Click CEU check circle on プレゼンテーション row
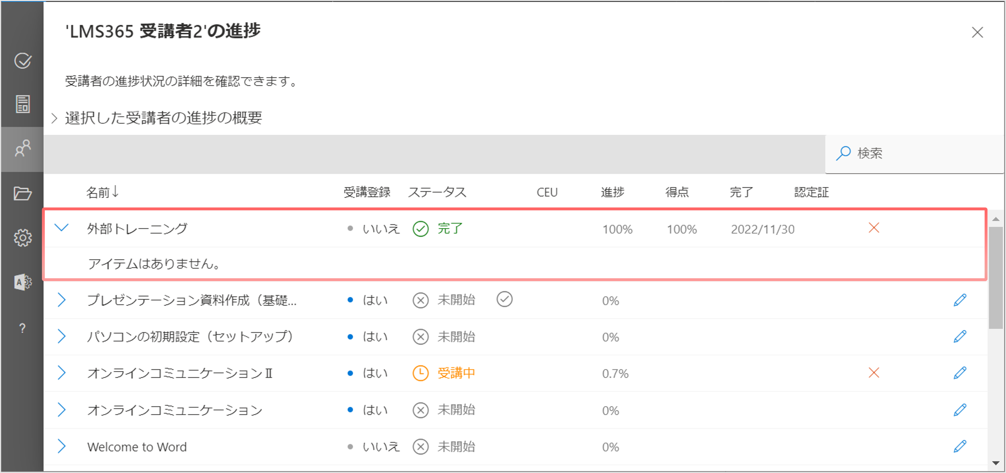The height and width of the screenshot is (473, 1006). [x=504, y=300]
